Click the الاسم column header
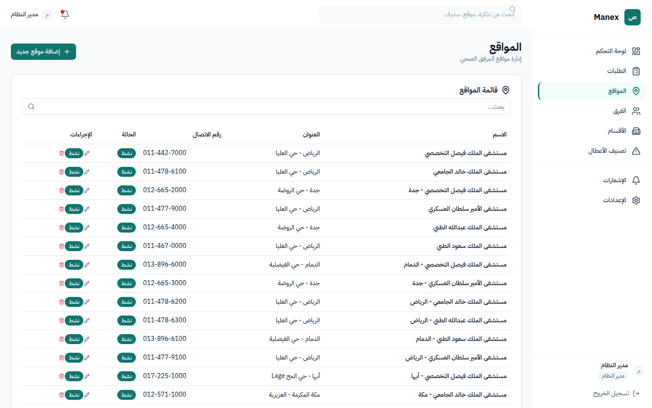 pyautogui.click(x=499, y=135)
